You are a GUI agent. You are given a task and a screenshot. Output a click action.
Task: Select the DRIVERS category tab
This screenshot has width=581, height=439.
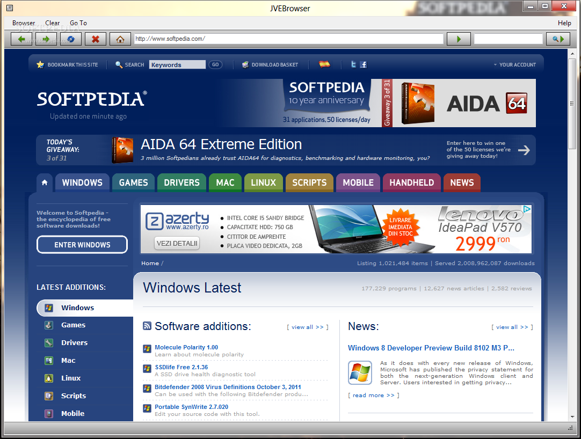(x=181, y=182)
